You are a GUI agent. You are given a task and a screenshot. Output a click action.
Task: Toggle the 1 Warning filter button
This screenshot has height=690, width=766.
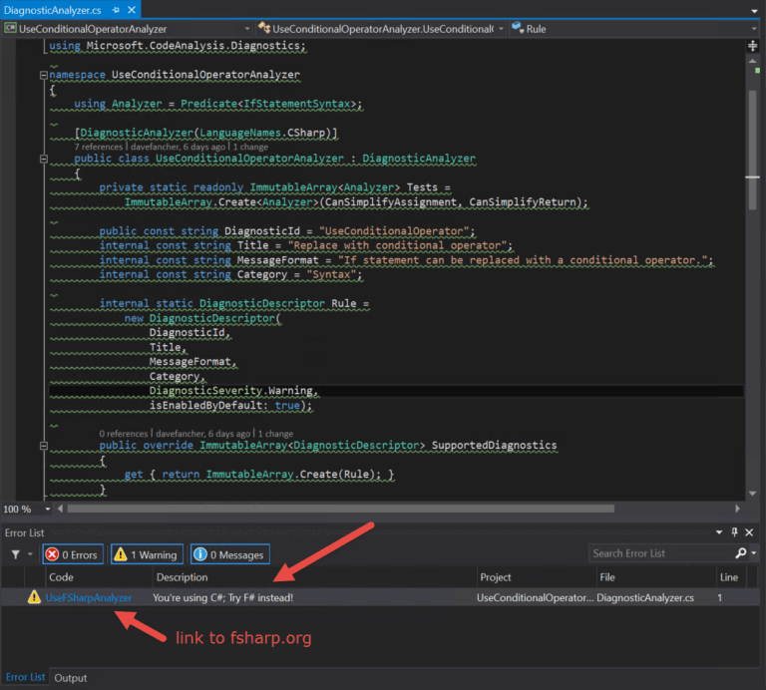[x=147, y=554]
